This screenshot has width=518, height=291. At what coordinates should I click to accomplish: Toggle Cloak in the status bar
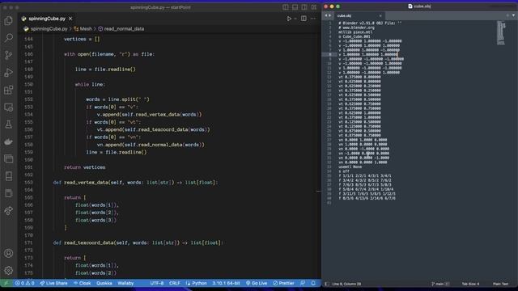click(x=83, y=283)
